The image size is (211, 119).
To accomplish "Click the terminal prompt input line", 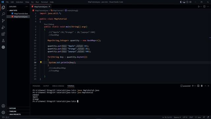I will (x=55, y=101).
